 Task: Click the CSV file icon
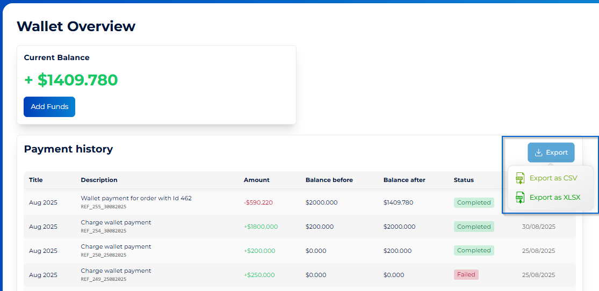pyautogui.click(x=519, y=178)
